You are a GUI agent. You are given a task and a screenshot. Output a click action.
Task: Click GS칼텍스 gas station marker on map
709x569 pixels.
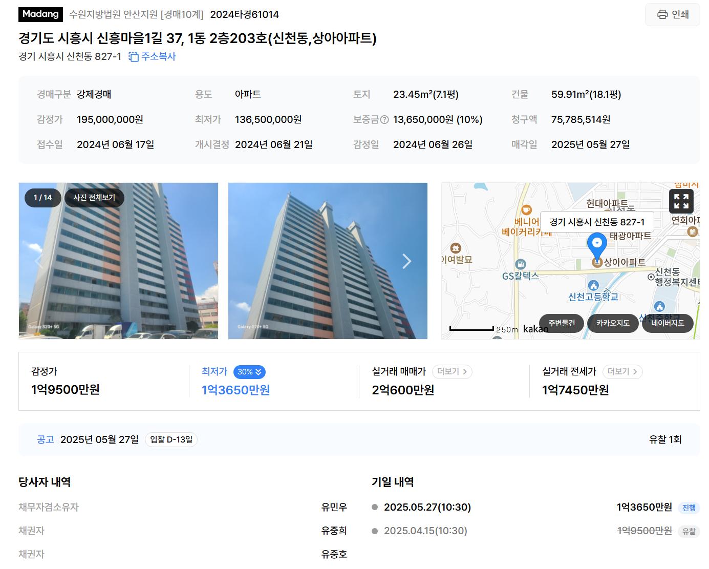521,264
